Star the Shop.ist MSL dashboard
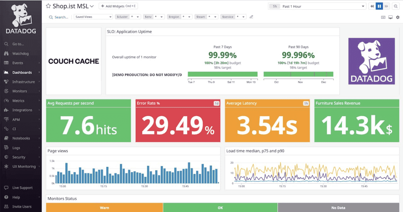The height and width of the screenshot is (212, 403). [x=48, y=6]
